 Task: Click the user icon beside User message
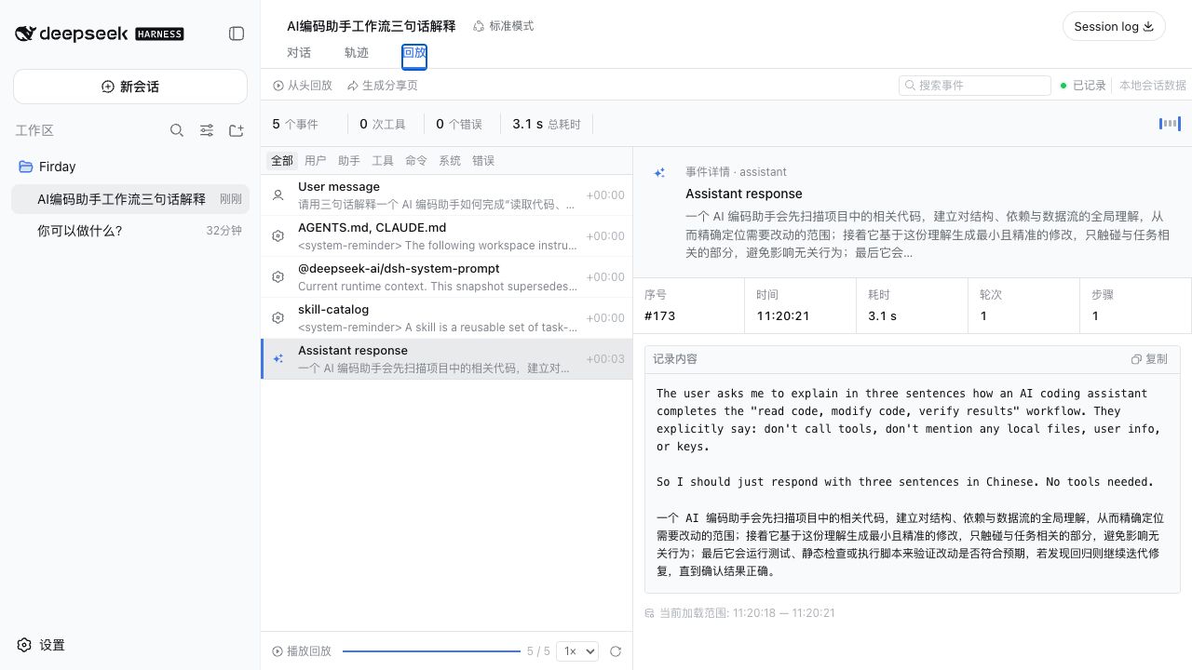(x=278, y=195)
